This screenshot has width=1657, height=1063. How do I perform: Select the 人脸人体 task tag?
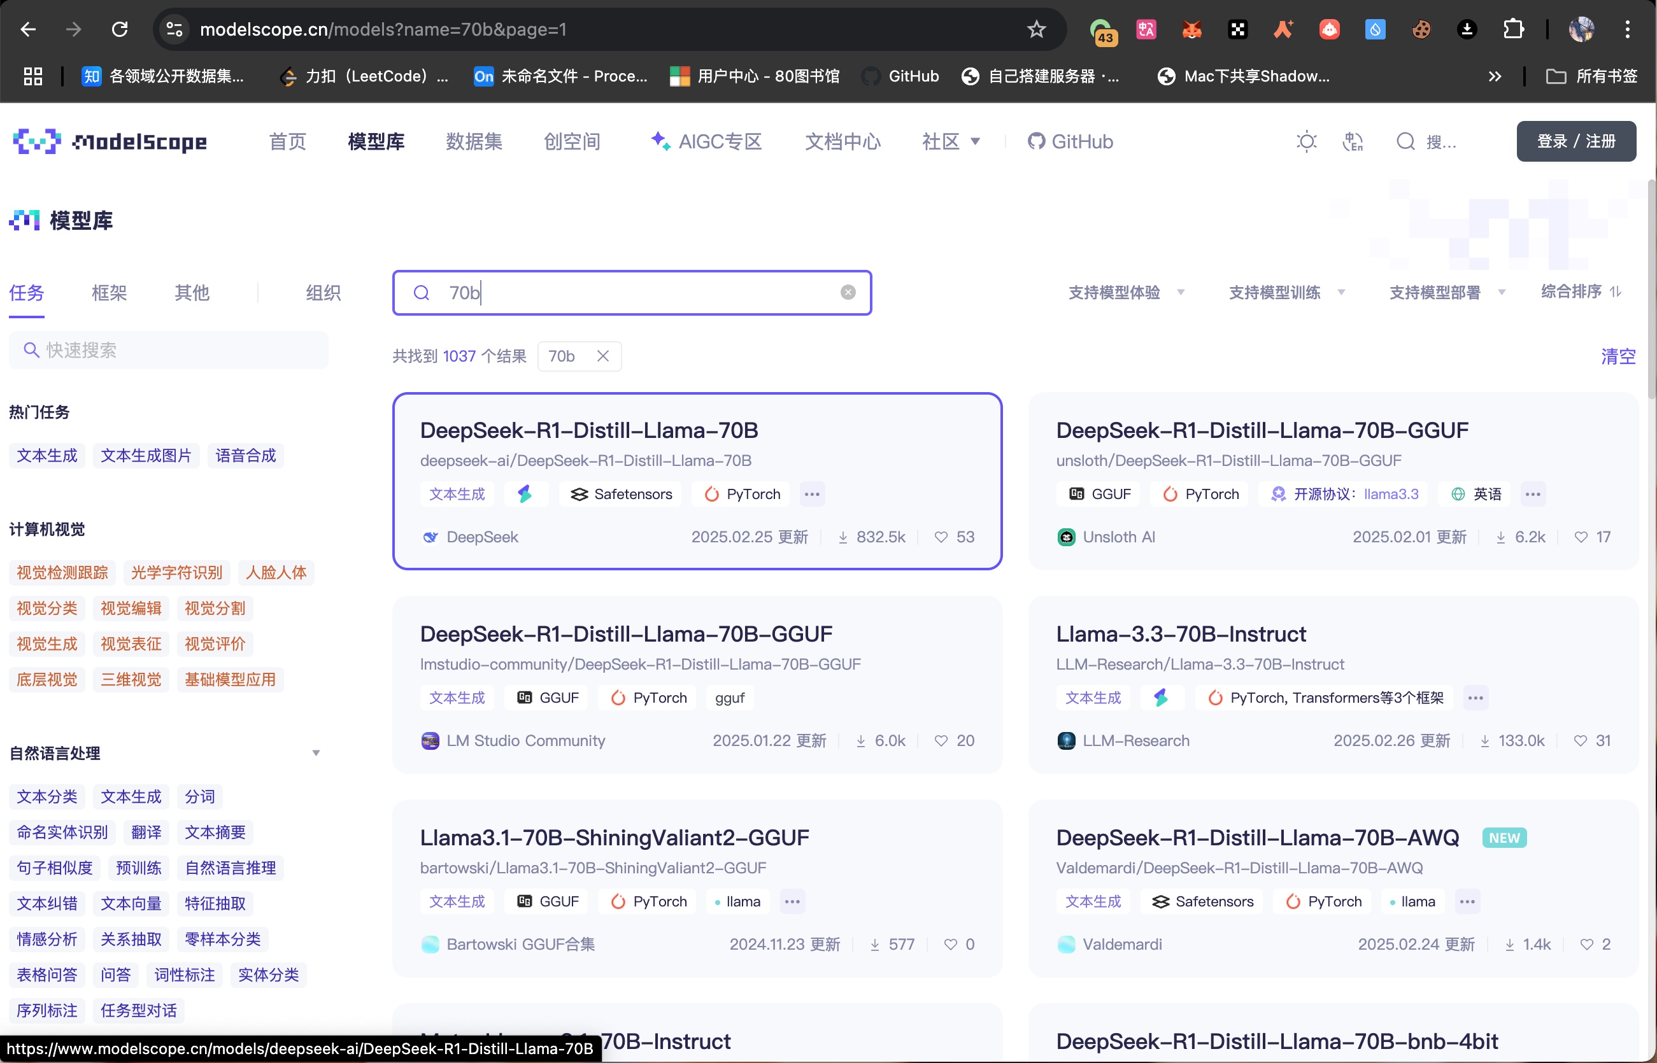276,572
